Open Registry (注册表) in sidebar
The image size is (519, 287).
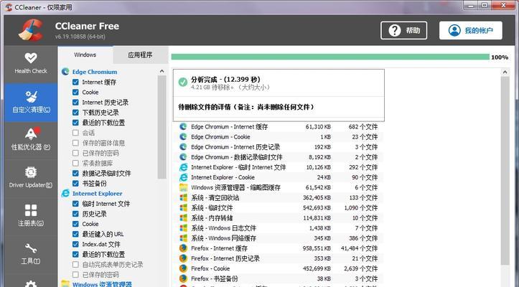(x=31, y=215)
